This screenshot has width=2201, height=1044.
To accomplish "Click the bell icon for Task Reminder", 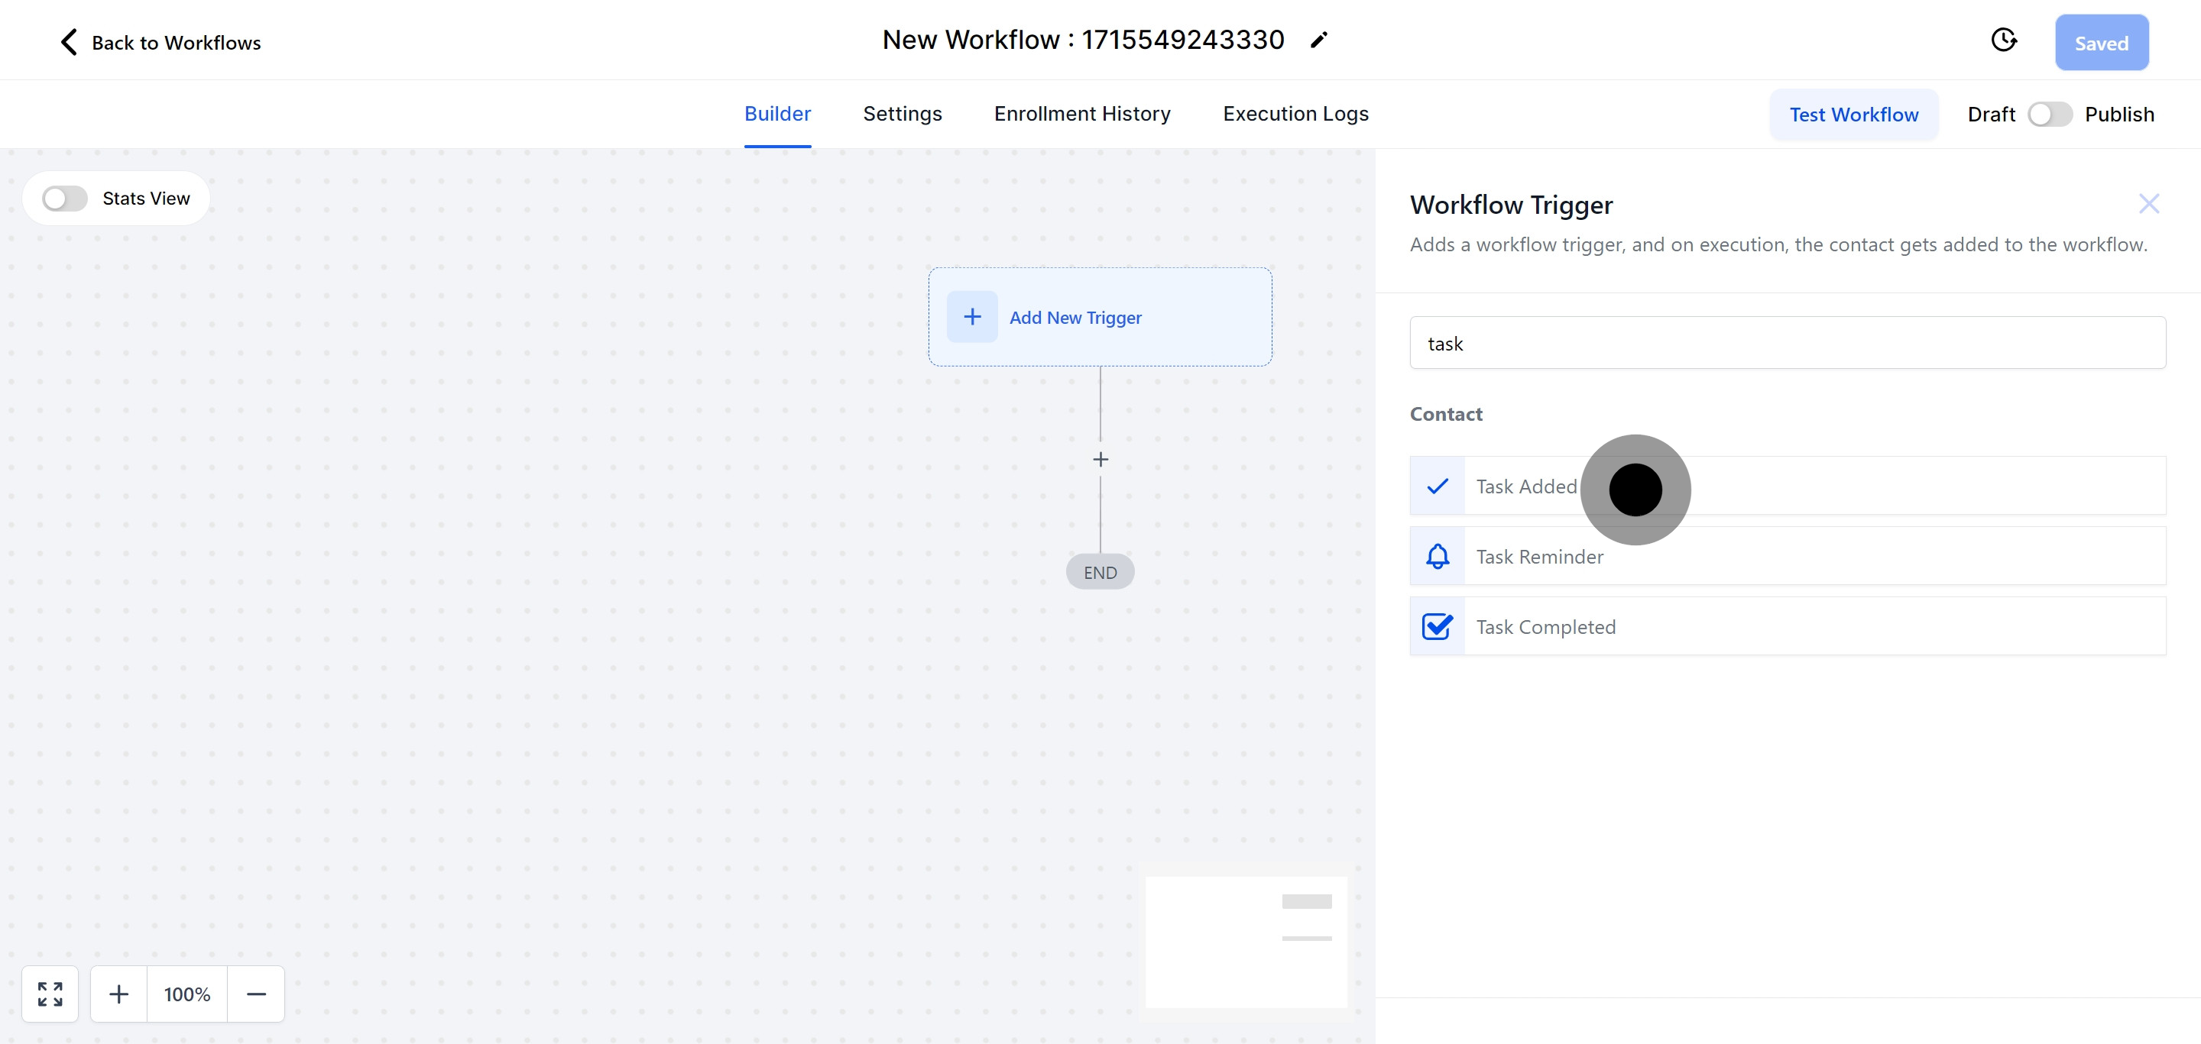I will click(1437, 557).
